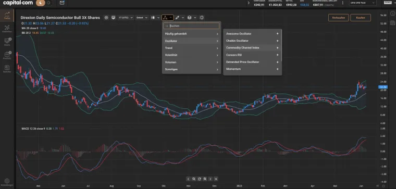Open the CFD account selector dropdown
396x189 pixels.
363,3
